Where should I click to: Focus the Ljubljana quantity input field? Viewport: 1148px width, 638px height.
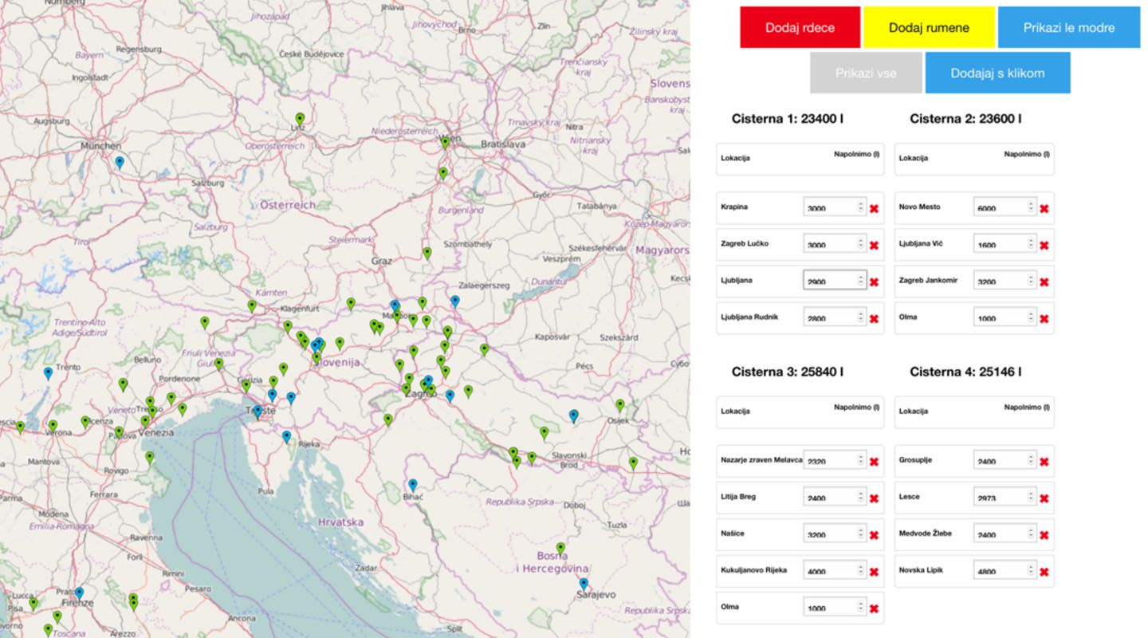[829, 281]
